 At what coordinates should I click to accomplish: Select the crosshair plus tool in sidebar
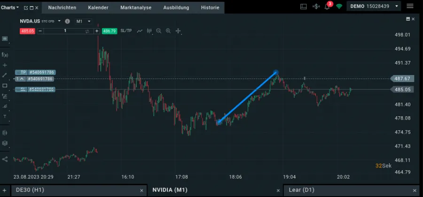pos(5,65)
